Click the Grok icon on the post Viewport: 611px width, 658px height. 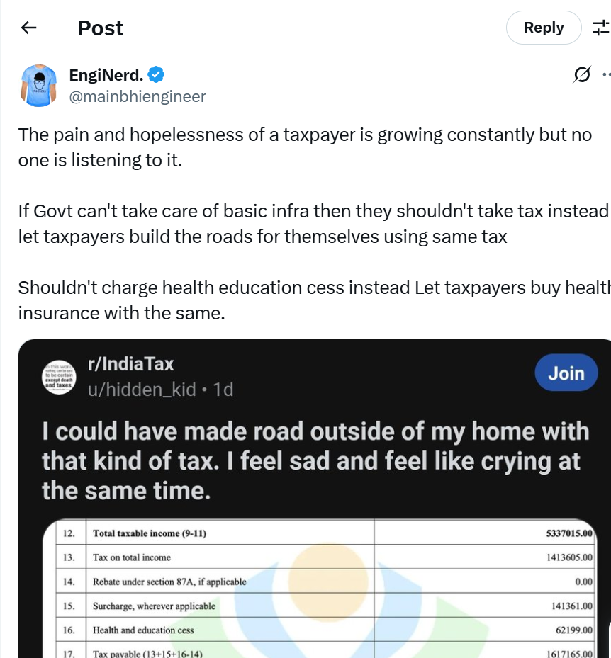(582, 74)
